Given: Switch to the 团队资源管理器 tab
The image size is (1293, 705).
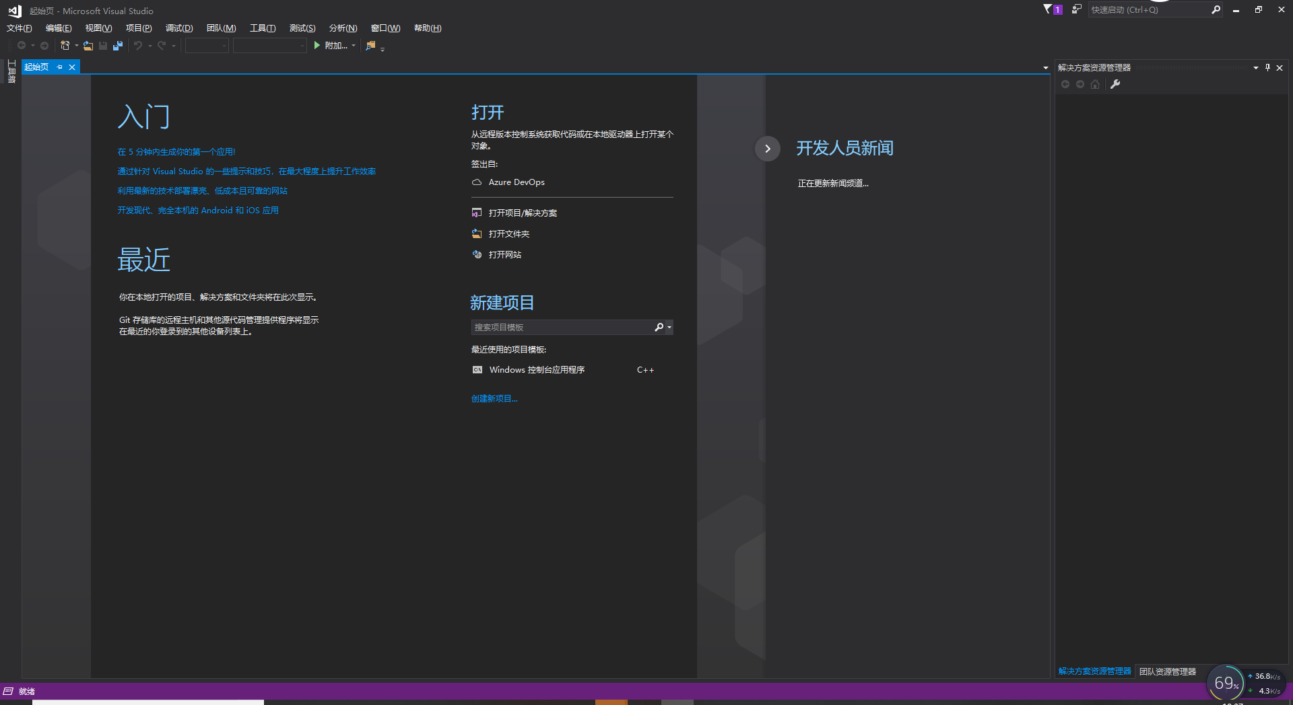Looking at the screenshot, I should click(x=1168, y=671).
